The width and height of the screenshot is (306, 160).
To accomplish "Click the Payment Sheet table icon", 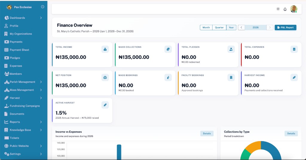I will (7, 50).
